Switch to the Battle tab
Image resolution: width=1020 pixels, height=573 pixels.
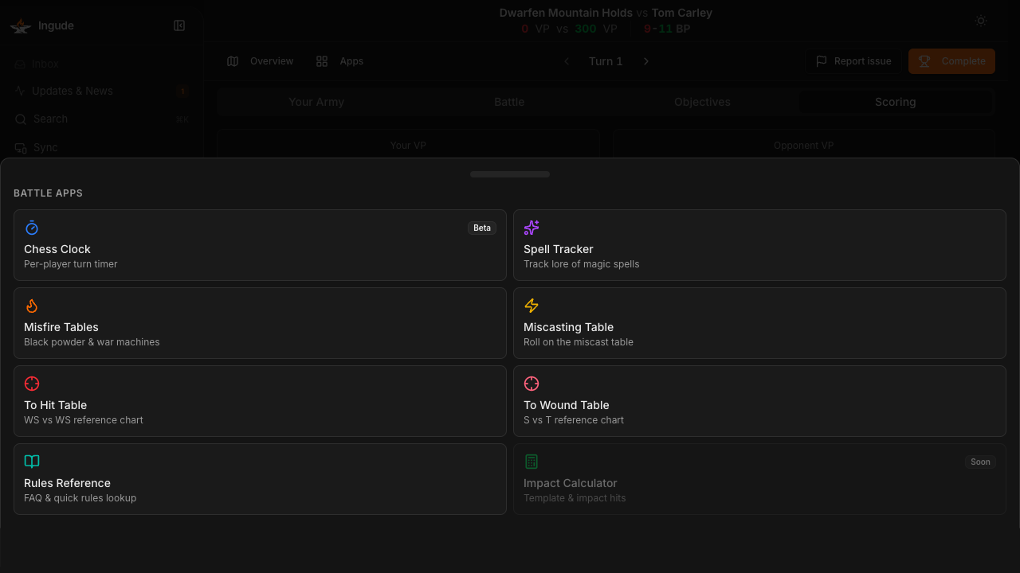click(509, 102)
